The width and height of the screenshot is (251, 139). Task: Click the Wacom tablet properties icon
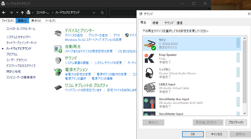[x=58, y=87]
